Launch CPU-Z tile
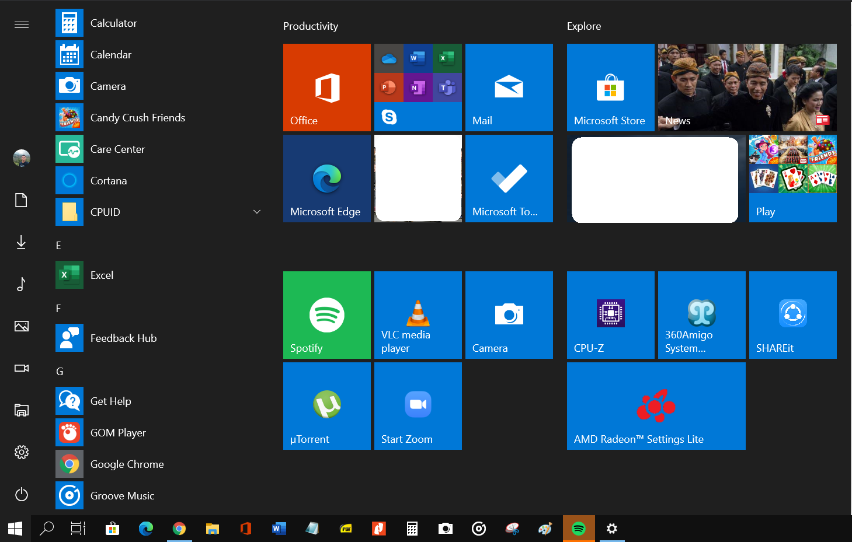The width and height of the screenshot is (852, 542). click(x=611, y=315)
